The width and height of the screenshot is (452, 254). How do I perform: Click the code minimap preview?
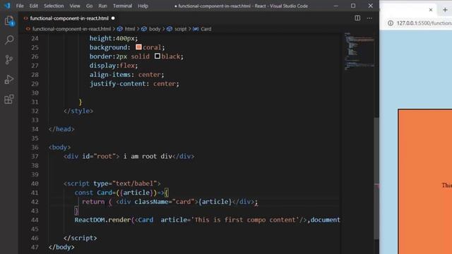pos(359,52)
